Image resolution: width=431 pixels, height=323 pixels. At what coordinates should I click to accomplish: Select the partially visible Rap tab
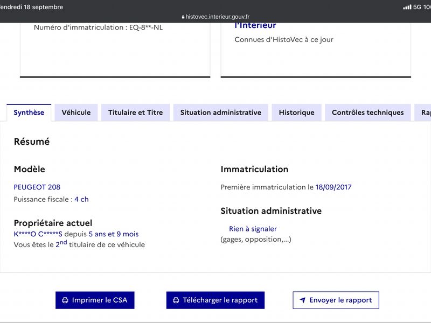coord(423,113)
